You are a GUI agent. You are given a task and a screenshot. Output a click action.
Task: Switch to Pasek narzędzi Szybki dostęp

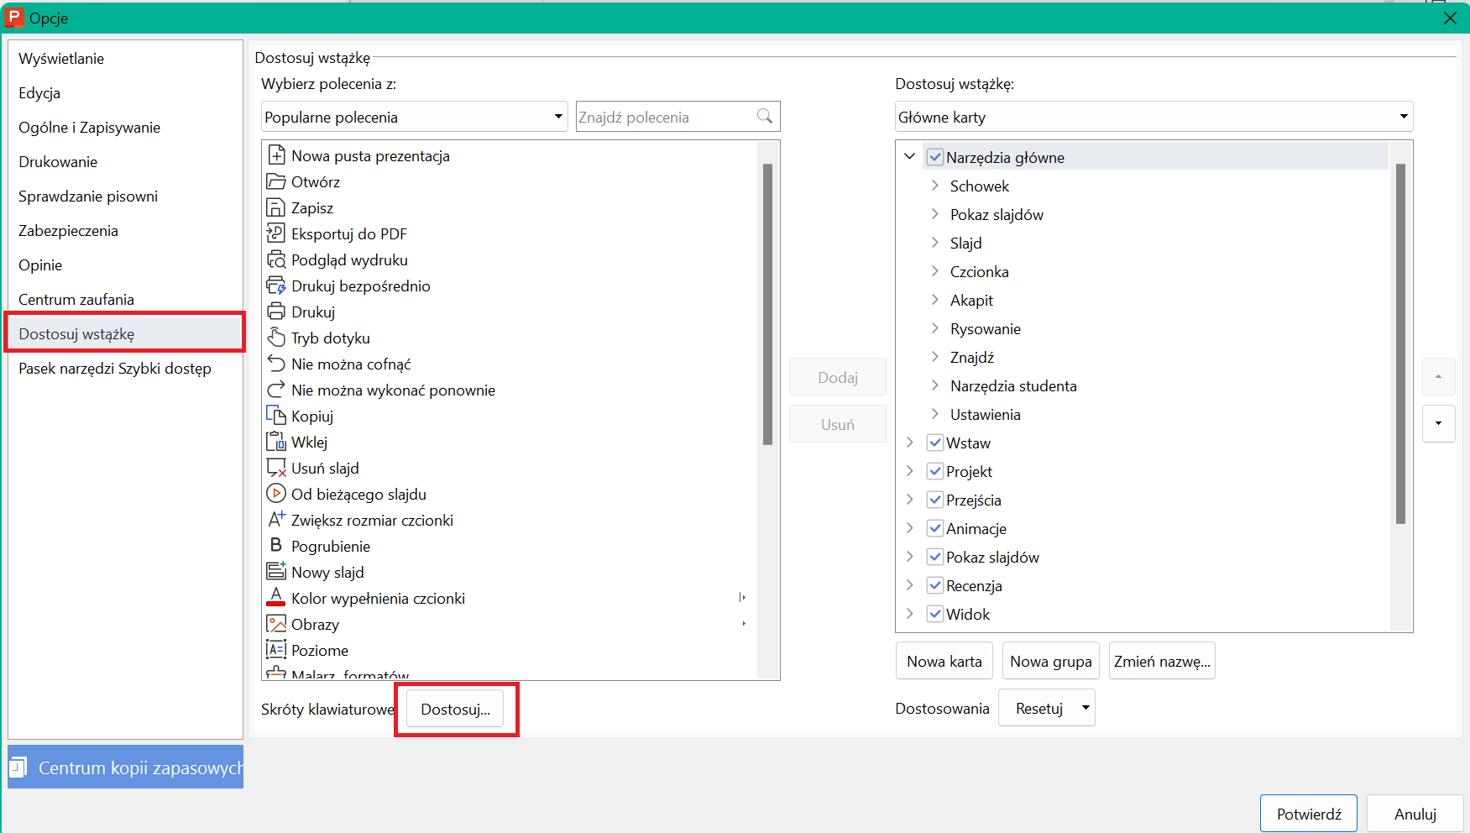115,369
